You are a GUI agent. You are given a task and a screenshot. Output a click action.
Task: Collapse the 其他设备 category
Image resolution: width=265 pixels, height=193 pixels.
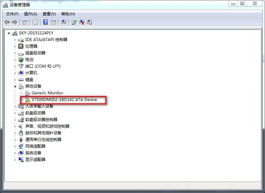(15, 86)
